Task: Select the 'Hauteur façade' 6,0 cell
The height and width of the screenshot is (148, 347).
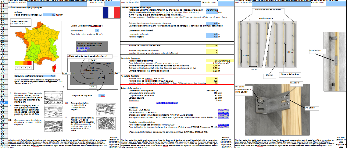Action: [212, 37]
